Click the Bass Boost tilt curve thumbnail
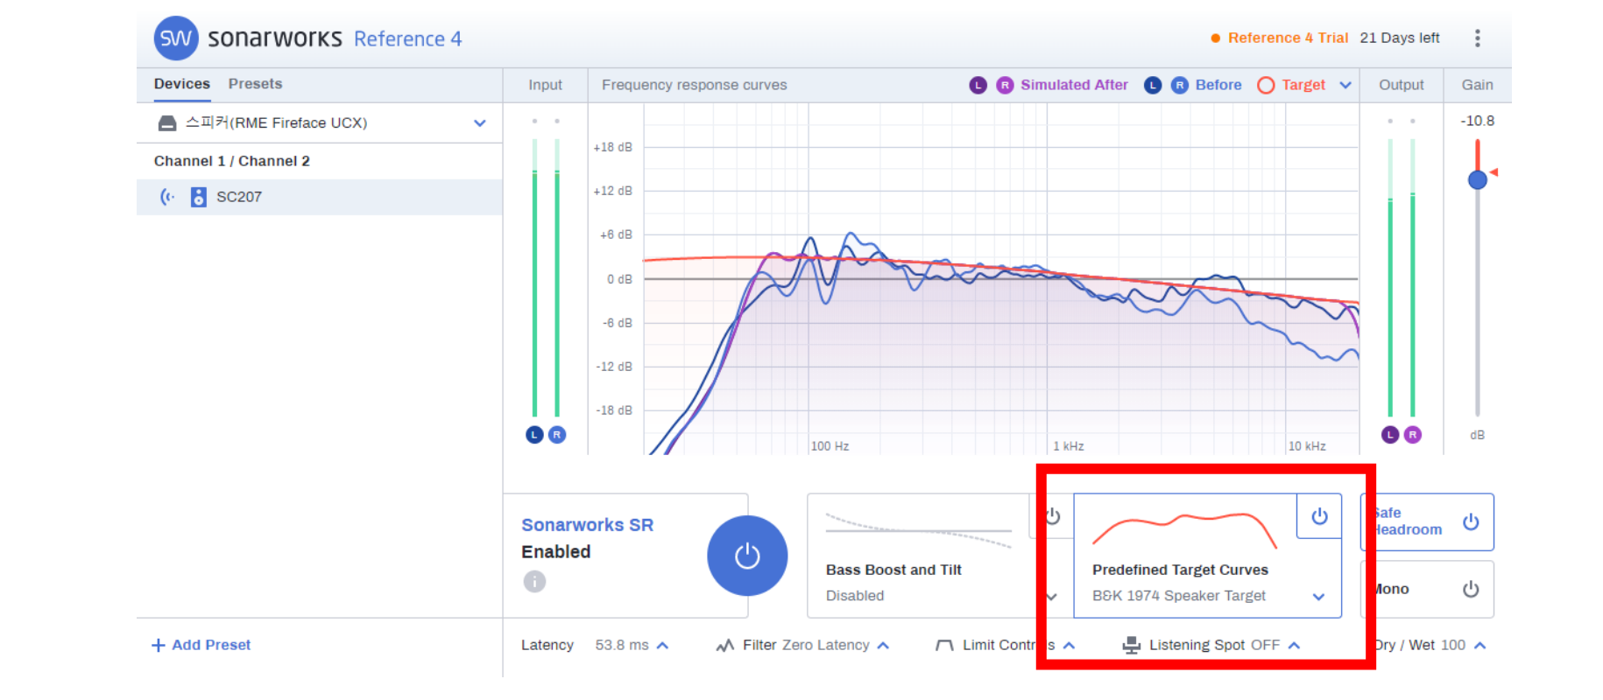The width and height of the screenshot is (1603, 700). click(918, 530)
